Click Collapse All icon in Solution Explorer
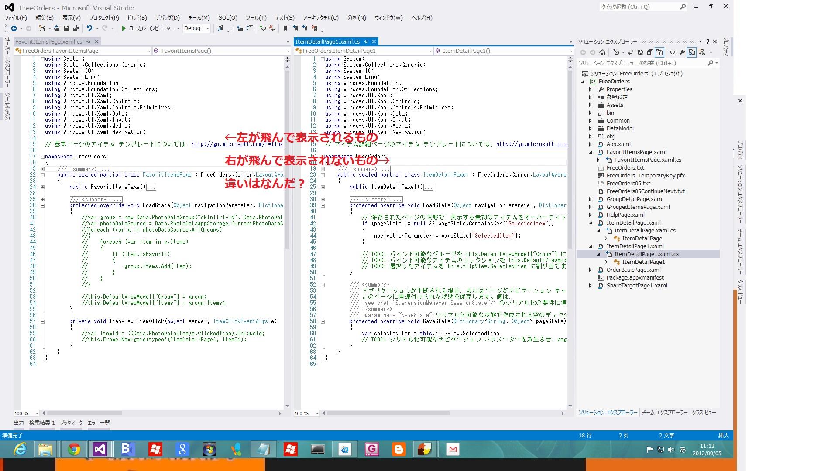The width and height of the screenshot is (838, 471). 650,52
